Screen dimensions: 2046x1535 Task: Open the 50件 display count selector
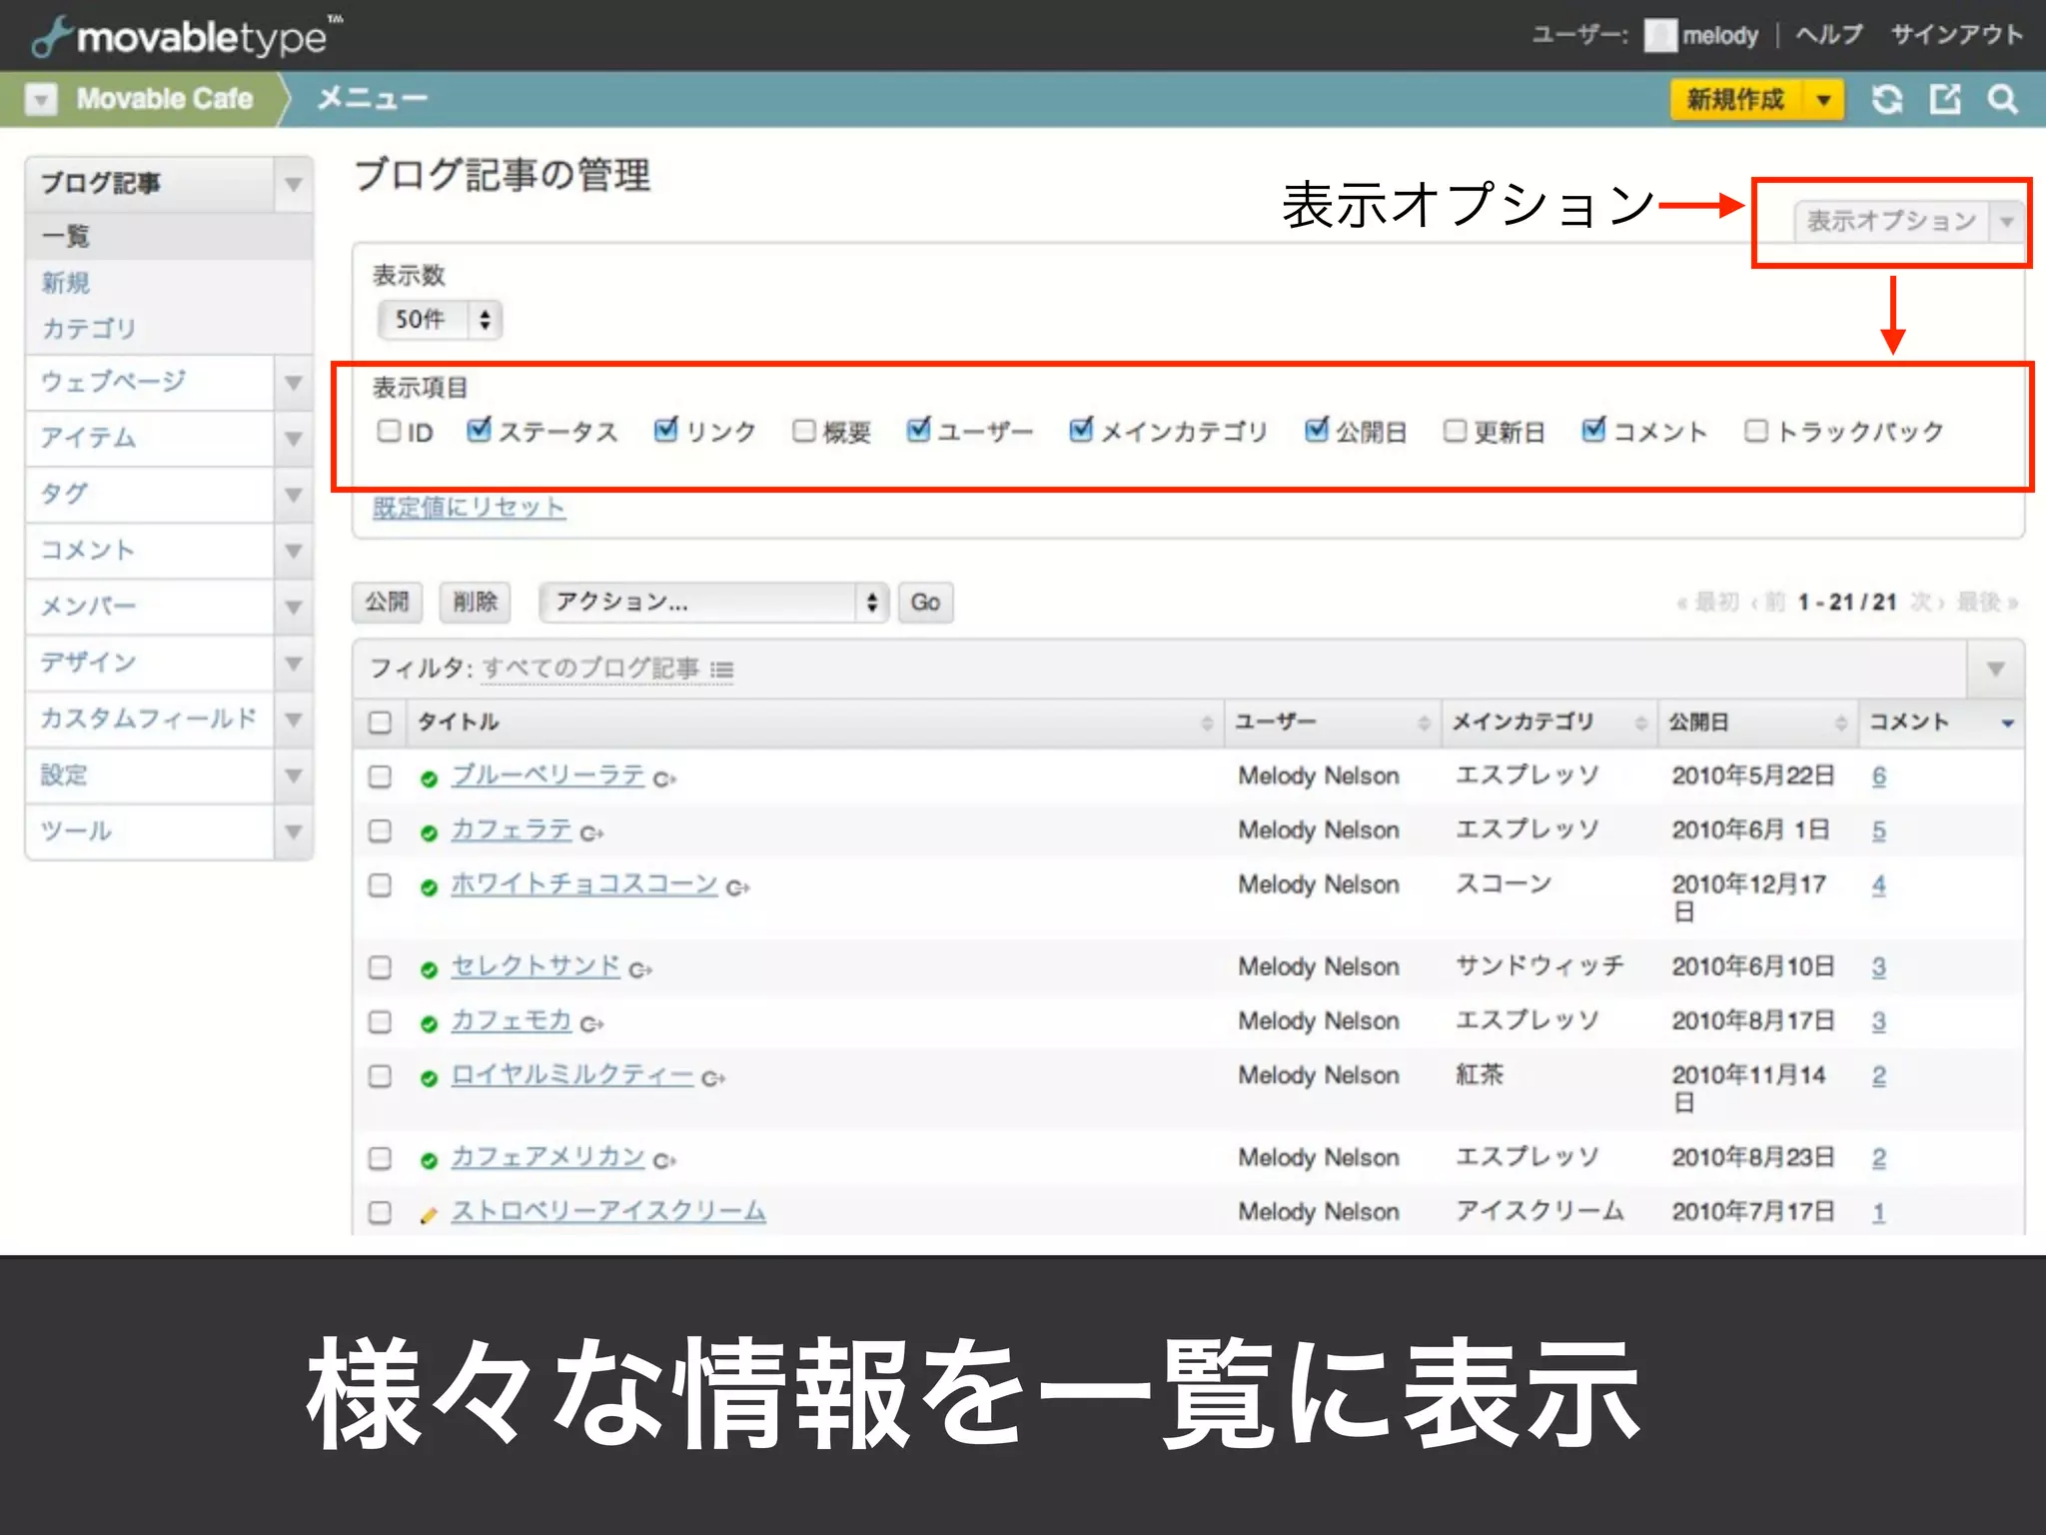(x=440, y=320)
